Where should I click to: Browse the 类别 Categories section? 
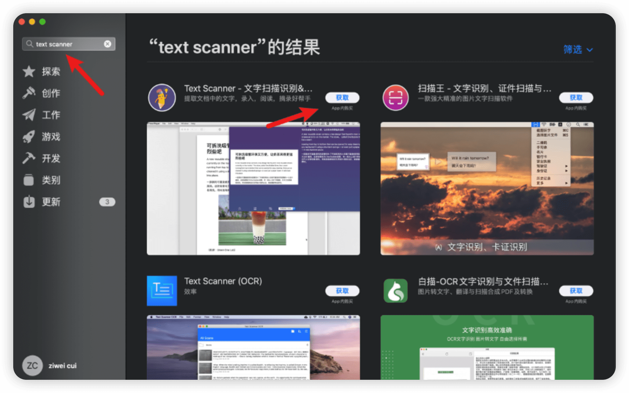pos(51,180)
